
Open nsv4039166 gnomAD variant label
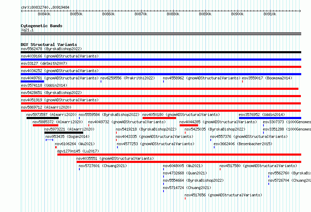click(60, 56)
